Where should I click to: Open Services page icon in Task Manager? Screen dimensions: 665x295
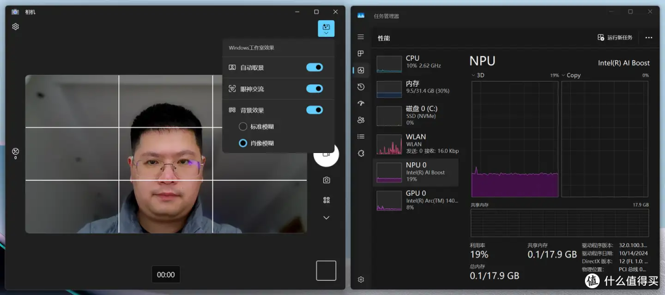point(361,153)
